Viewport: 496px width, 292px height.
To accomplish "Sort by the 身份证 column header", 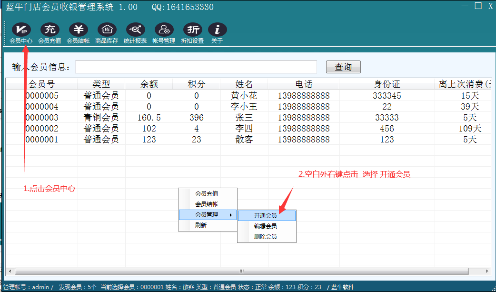I will [387, 84].
